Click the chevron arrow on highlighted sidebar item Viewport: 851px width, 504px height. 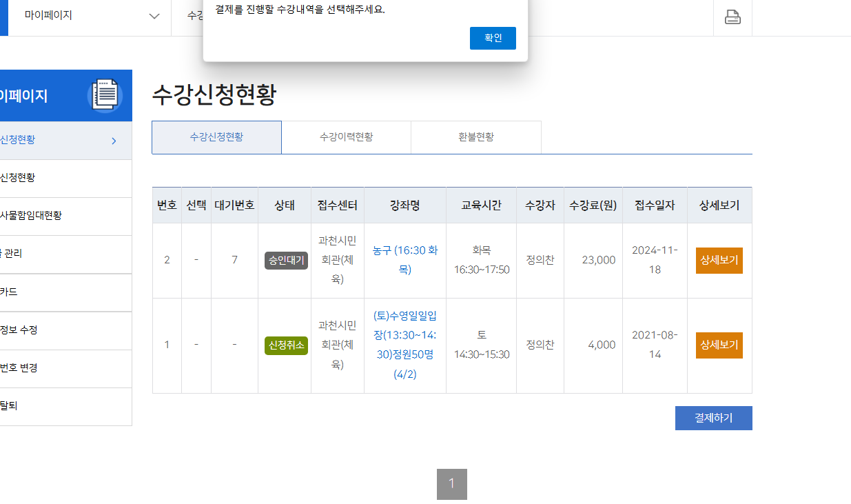pos(114,141)
